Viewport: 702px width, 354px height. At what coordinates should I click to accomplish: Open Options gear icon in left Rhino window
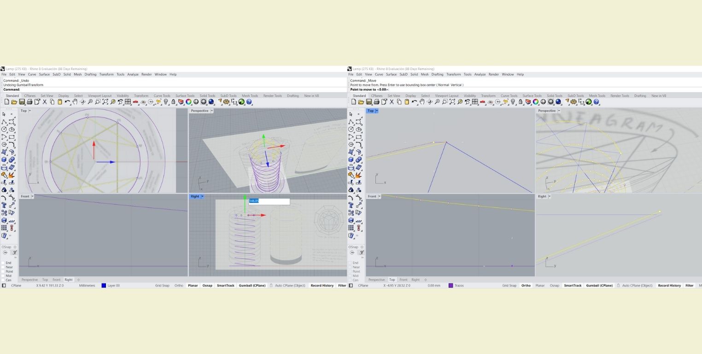[x=226, y=102]
